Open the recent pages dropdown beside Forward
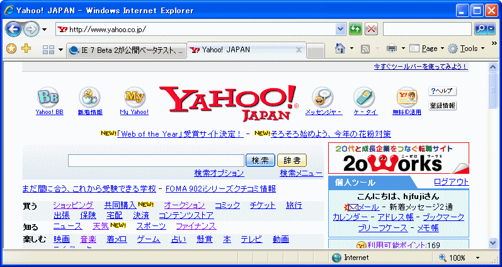 [44, 30]
